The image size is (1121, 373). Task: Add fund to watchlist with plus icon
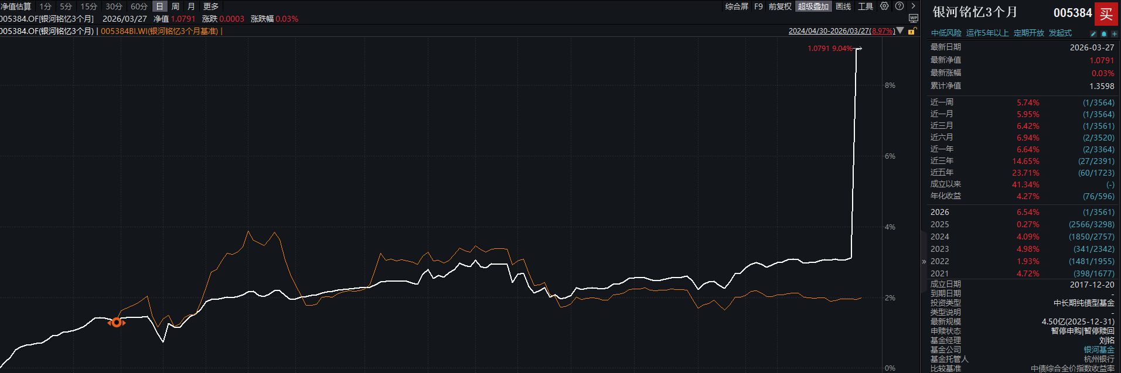(1114, 33)
